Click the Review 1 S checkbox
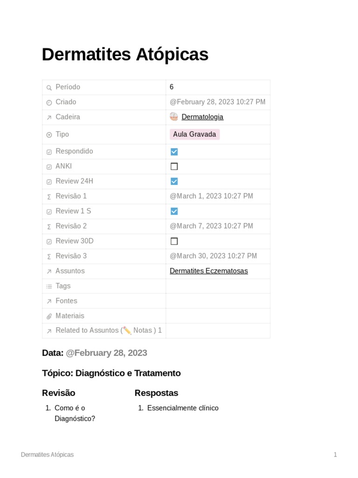The image size is (358, 478). 174,211
